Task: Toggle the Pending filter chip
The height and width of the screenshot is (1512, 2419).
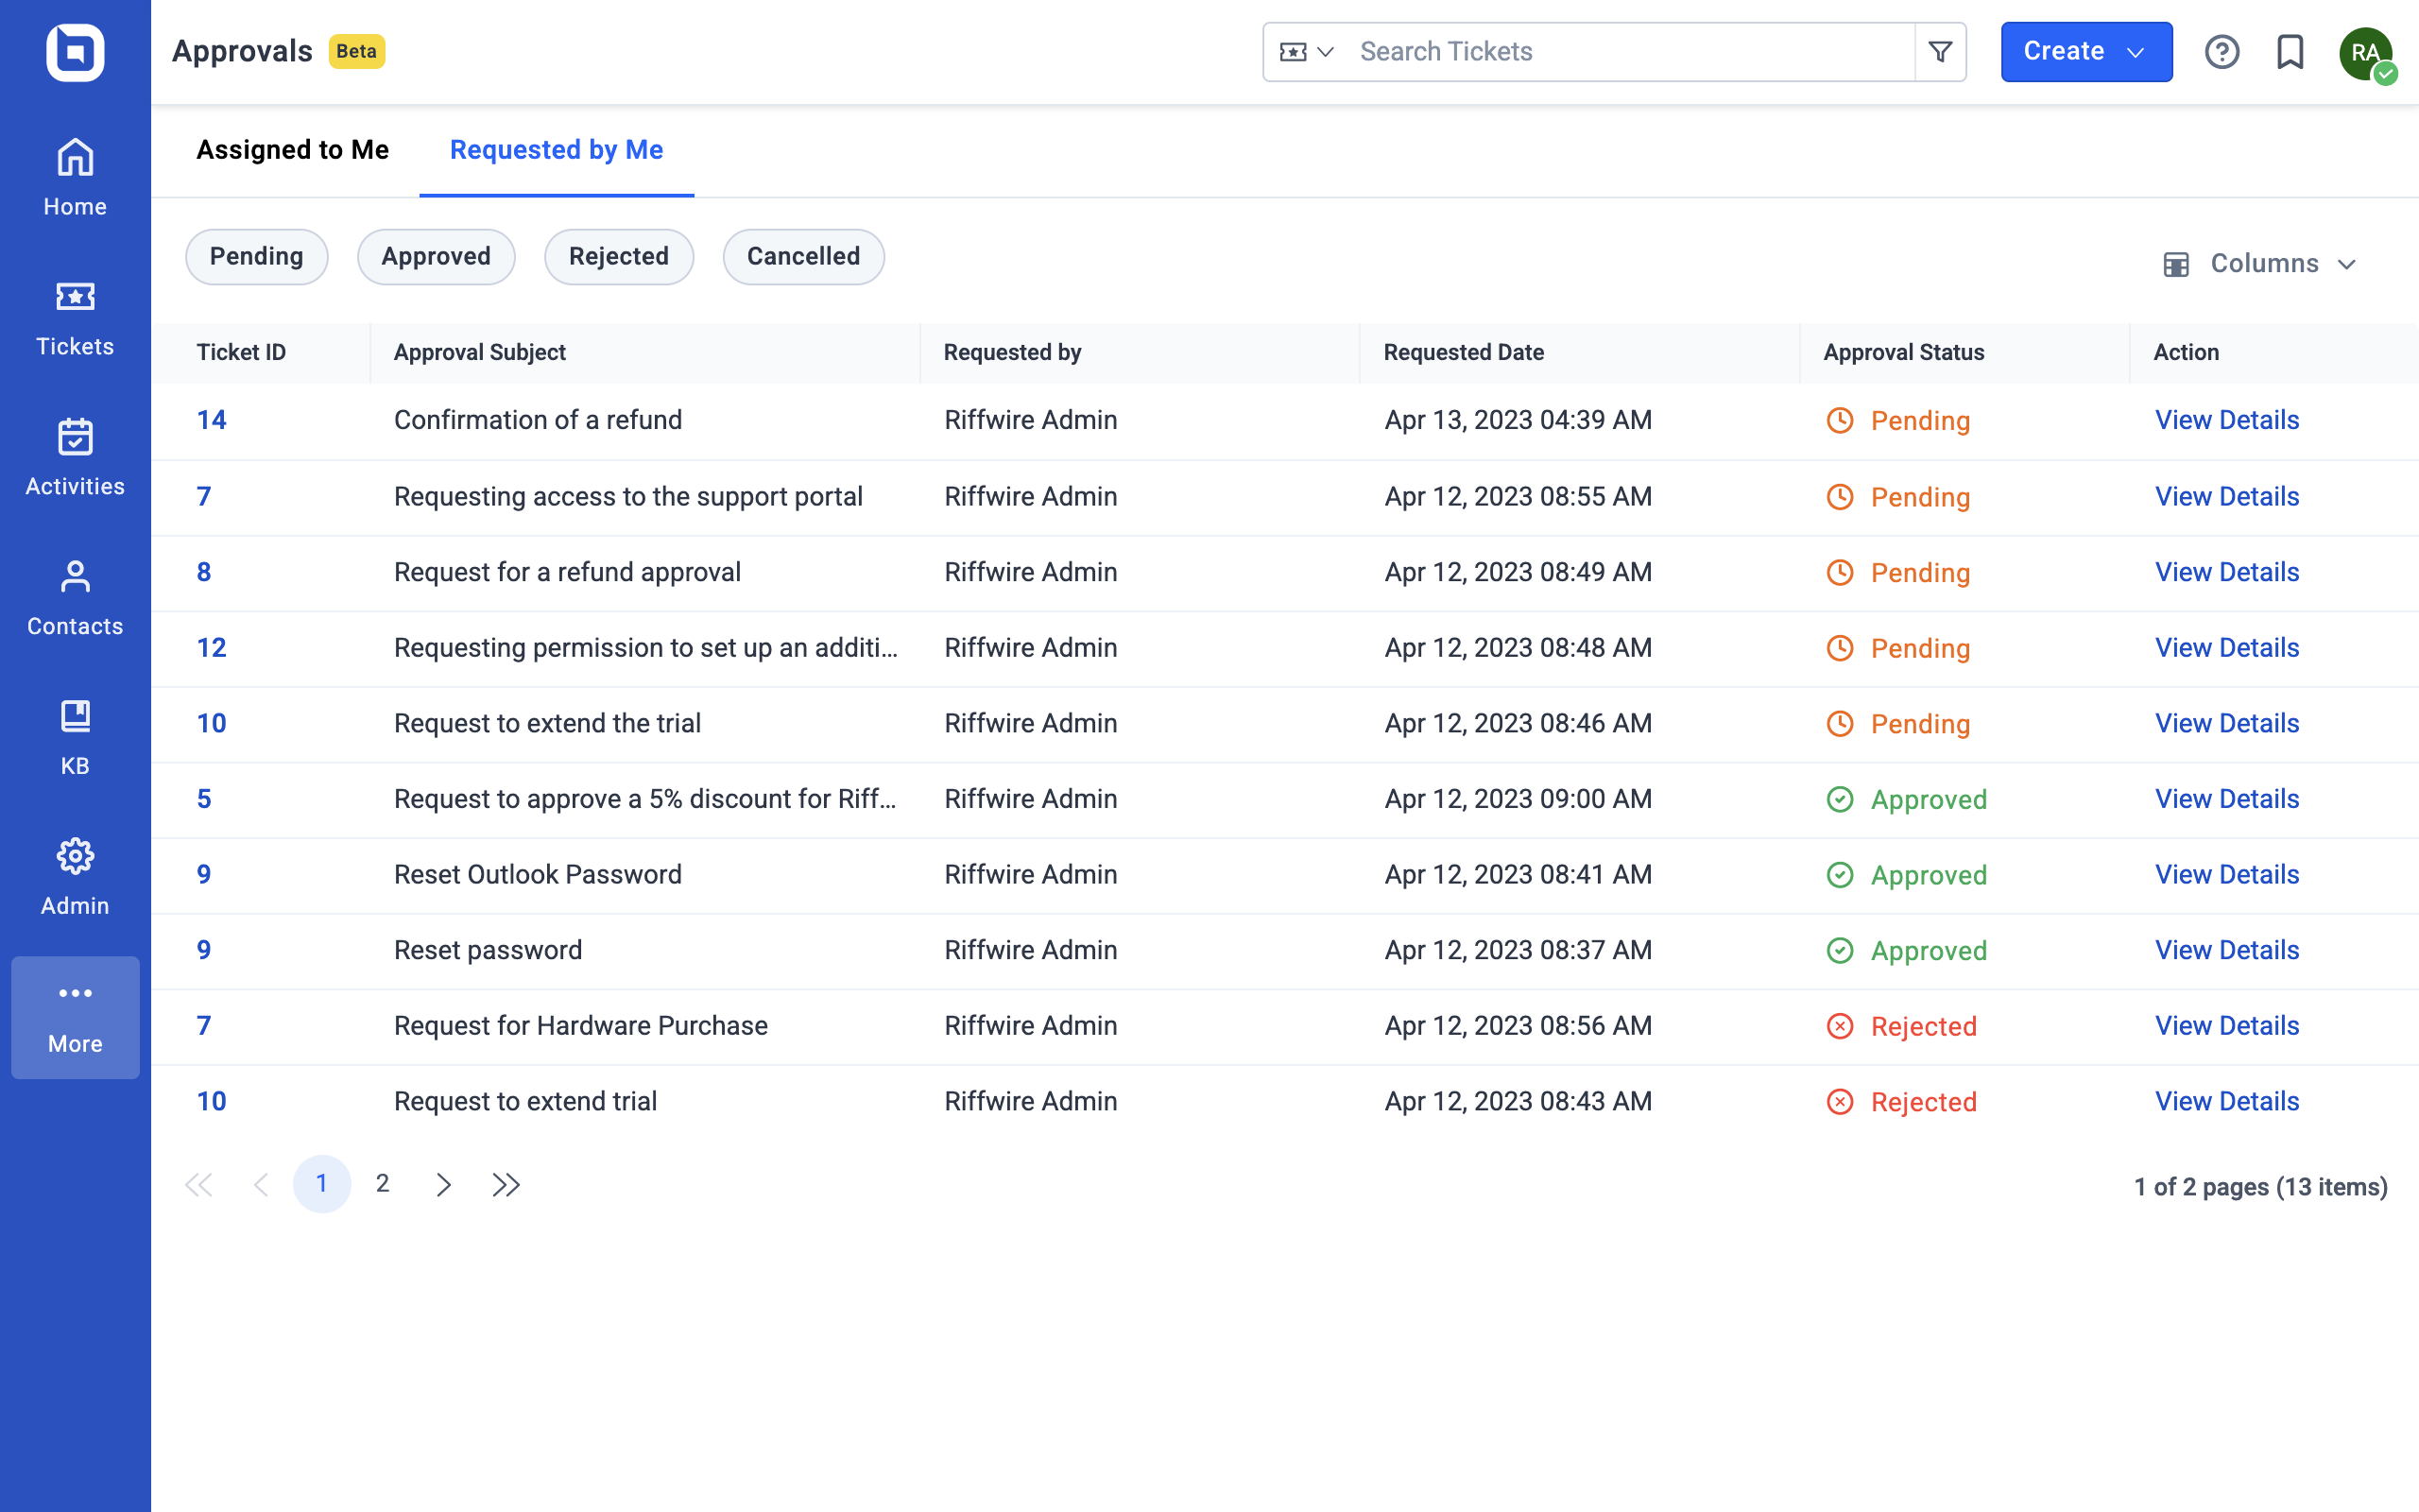Action: [x=256, y=257]
